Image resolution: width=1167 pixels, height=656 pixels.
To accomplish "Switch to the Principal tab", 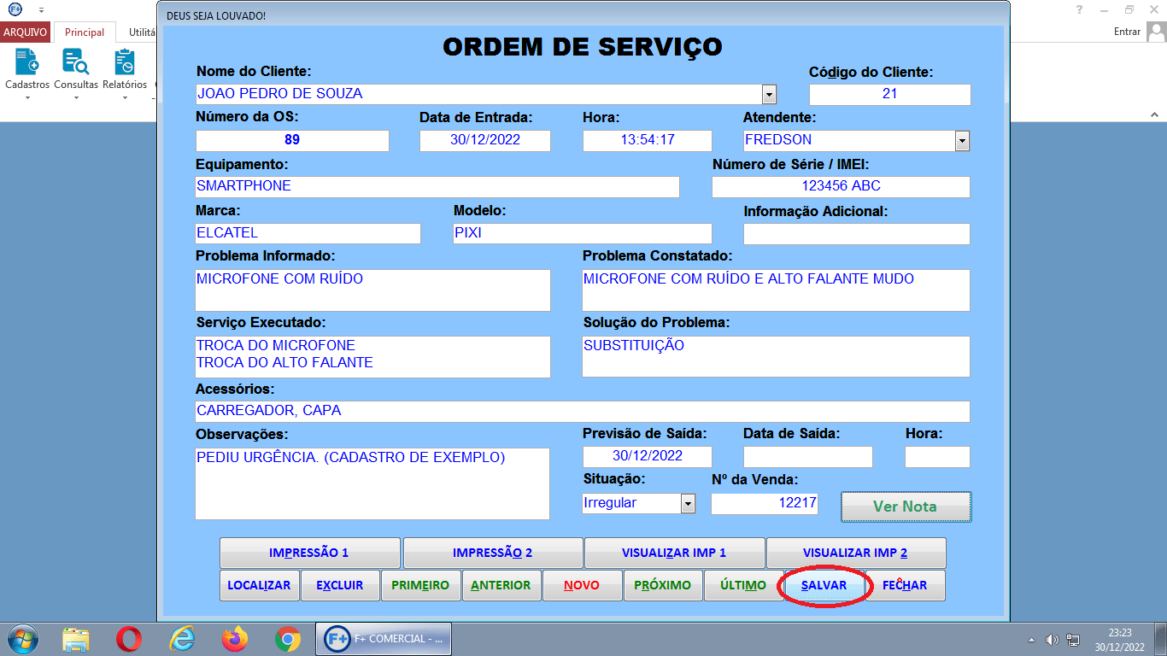I will (85, 32).
